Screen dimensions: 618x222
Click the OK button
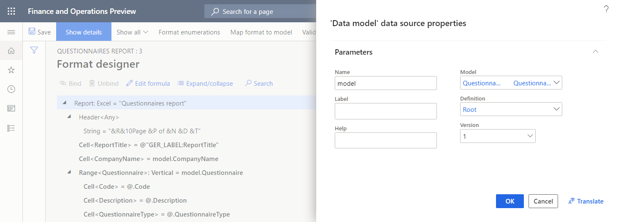[510, 201]
